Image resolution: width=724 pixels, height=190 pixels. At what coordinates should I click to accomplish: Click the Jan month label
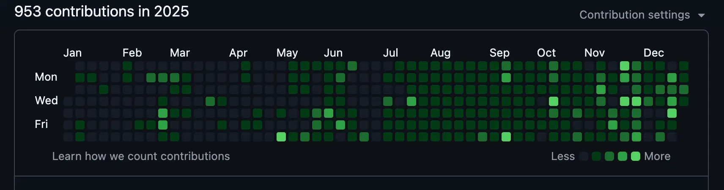[72, 53]
